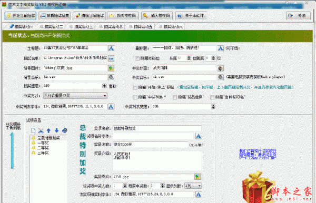The height and width of the screenshot is (203, 316).
Task: Click the new prize page icon
Action: tap(33, 130)
